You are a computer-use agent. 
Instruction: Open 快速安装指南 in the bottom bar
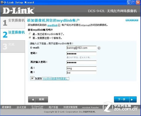point(70,107)
